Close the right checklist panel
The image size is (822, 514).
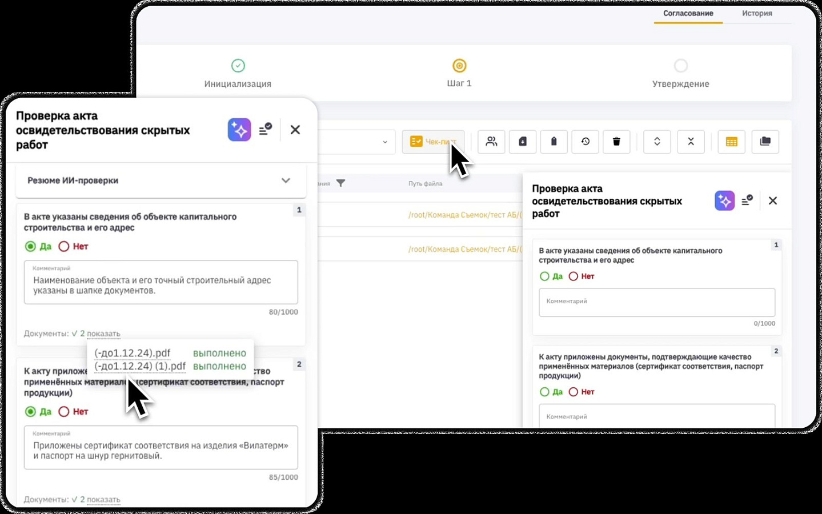(x=773, y=200)
